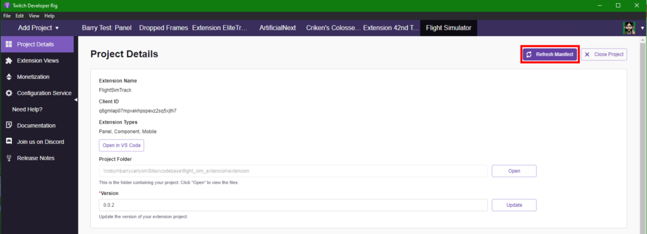Click the Discord chat icon
647x234 pixels.
(x=9, y=142)
